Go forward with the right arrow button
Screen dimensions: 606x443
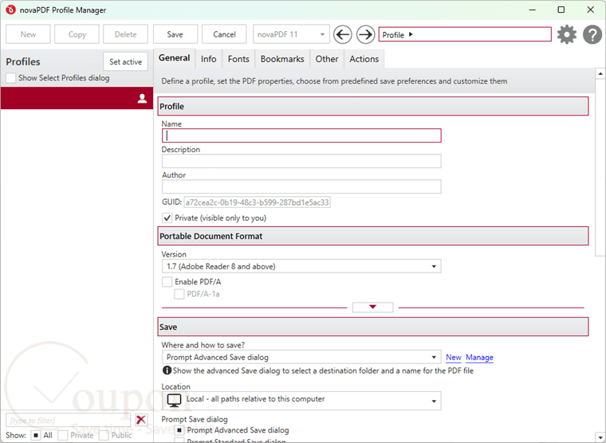[365, 34]
